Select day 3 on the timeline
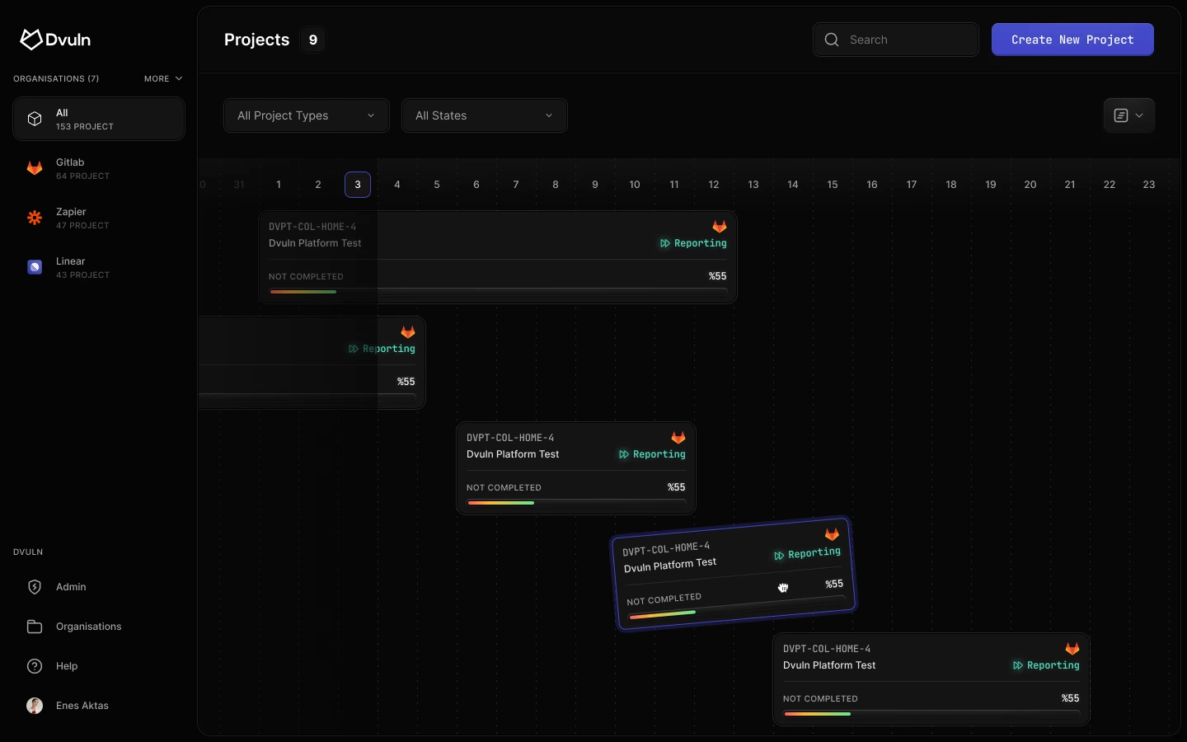This screenshot has width=1187, height=742. point(358,185)
